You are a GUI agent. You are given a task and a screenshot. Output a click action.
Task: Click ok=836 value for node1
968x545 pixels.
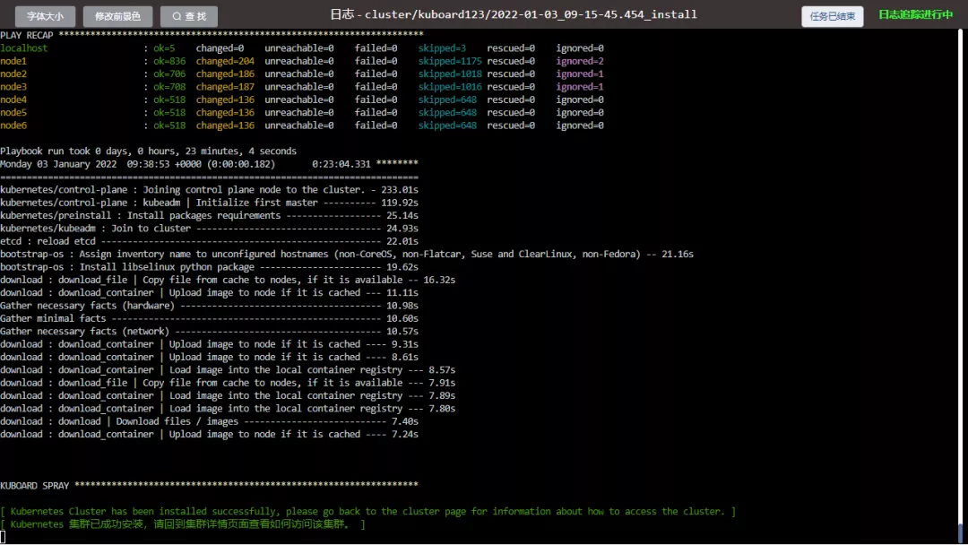pos(169,61)
